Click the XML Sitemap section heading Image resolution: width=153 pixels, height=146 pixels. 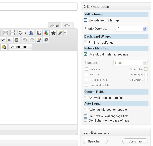click(x=116, y=14)
